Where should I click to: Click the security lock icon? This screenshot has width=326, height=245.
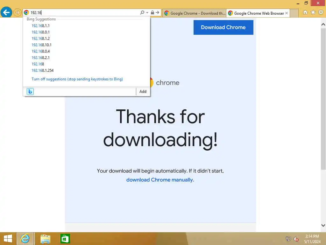(x=152, y=12)
